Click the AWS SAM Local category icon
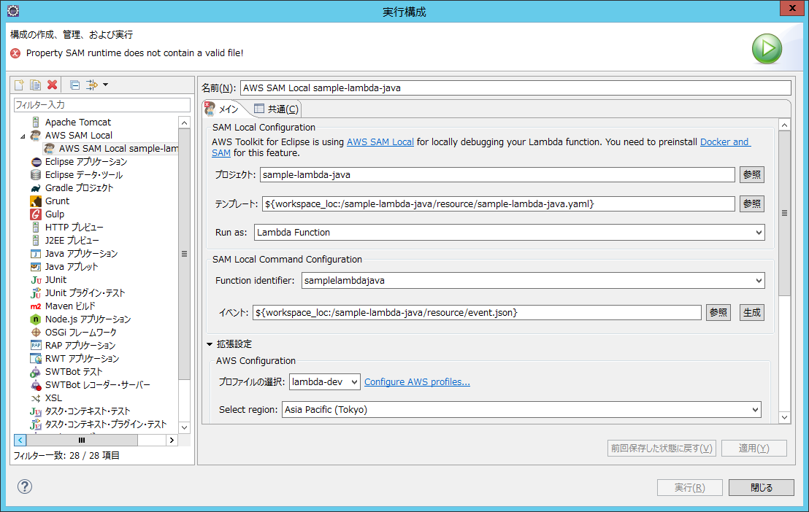This screenshot has height=512, width=809. coord(36,135)
